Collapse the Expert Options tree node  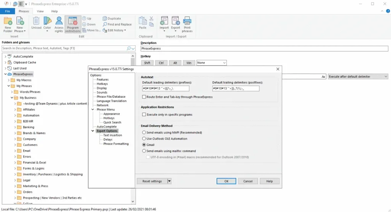(x=93, y=131)
